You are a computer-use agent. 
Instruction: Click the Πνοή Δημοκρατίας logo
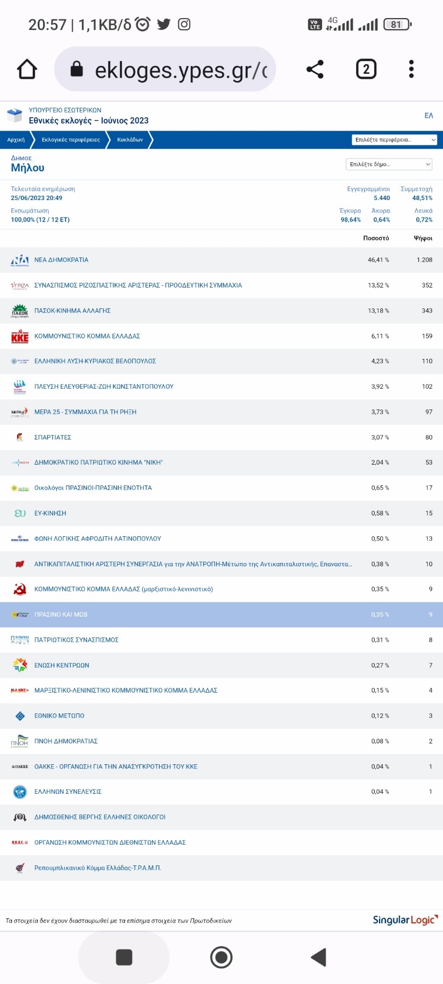point(20,741)
